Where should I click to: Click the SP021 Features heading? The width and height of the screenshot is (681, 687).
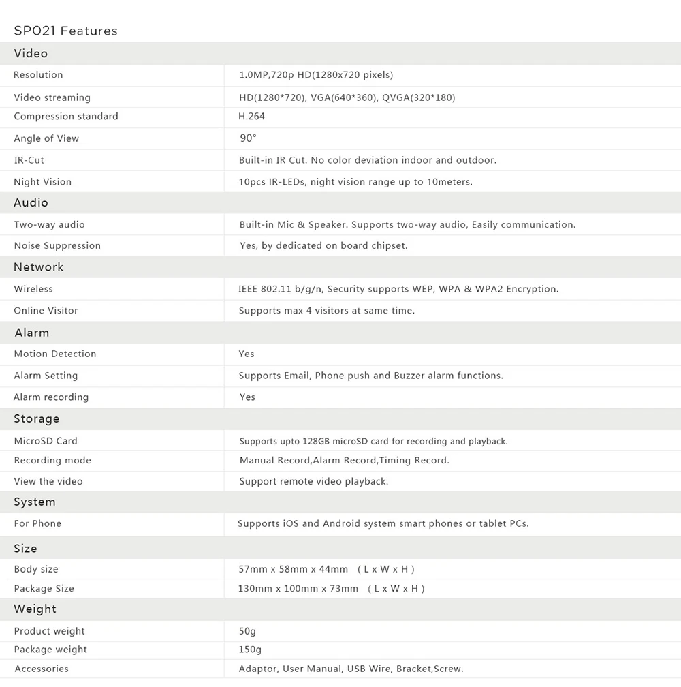tap(65, 31)
